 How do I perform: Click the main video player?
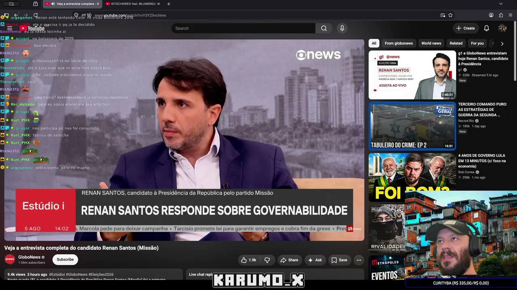click(184, 140)
